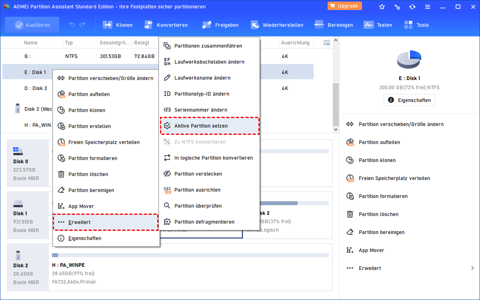Select Aktive Partition setzen in submenu
This screenshot has height=300, width=480.
click(210, 126)
